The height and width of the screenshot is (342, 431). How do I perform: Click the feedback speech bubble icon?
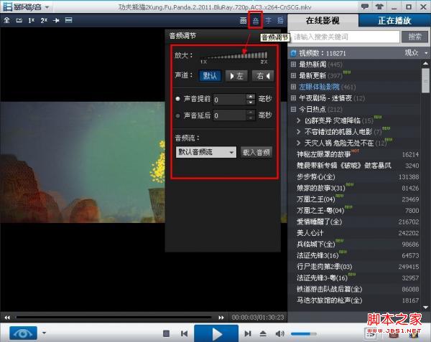[x=365, y=6]
